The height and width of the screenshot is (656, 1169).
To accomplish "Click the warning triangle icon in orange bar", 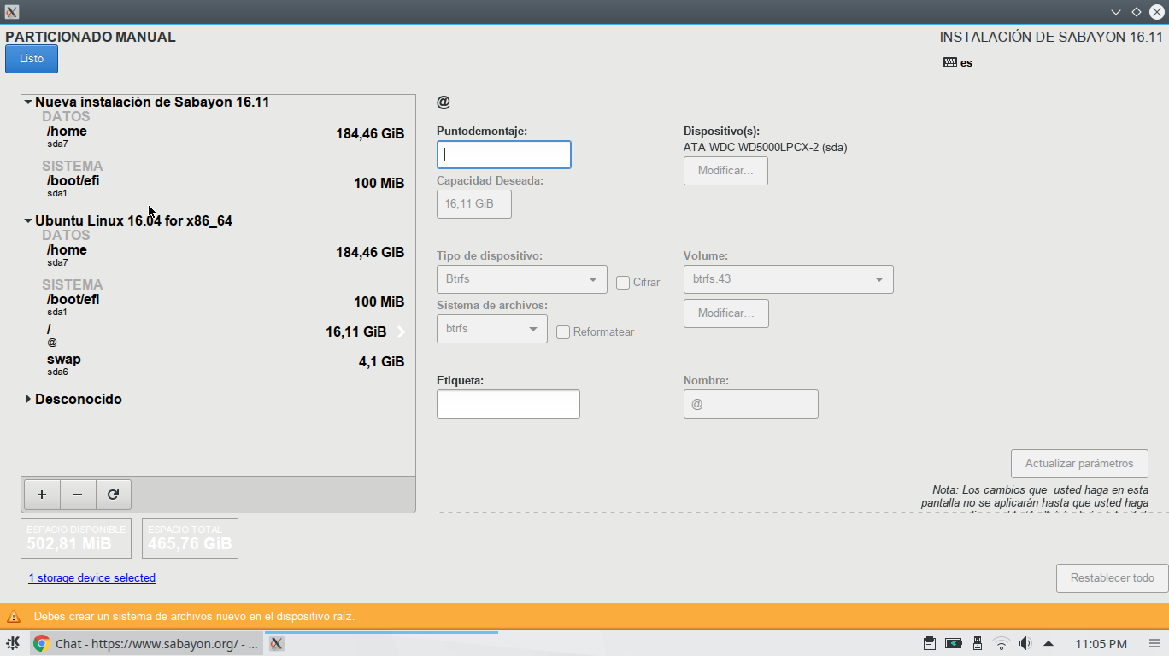I will pos(14,617).
